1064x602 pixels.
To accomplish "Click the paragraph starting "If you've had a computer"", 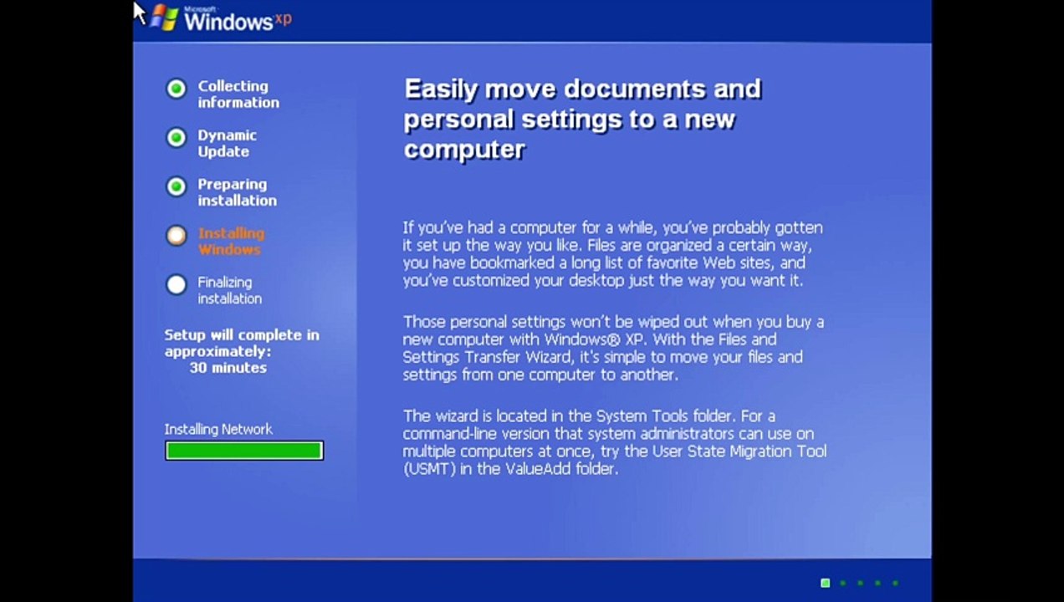I will click(x=613, y=254).
